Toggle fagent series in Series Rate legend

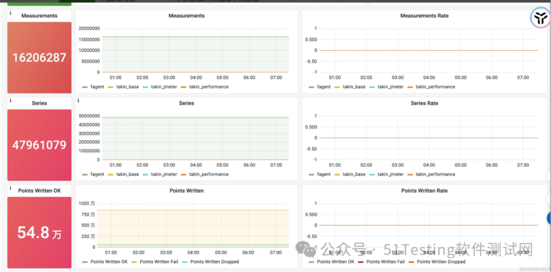click(x=323, y=175)
